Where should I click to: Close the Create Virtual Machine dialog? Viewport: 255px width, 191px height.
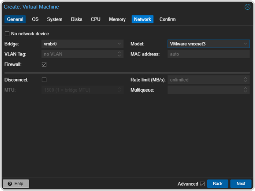(247, 7)
